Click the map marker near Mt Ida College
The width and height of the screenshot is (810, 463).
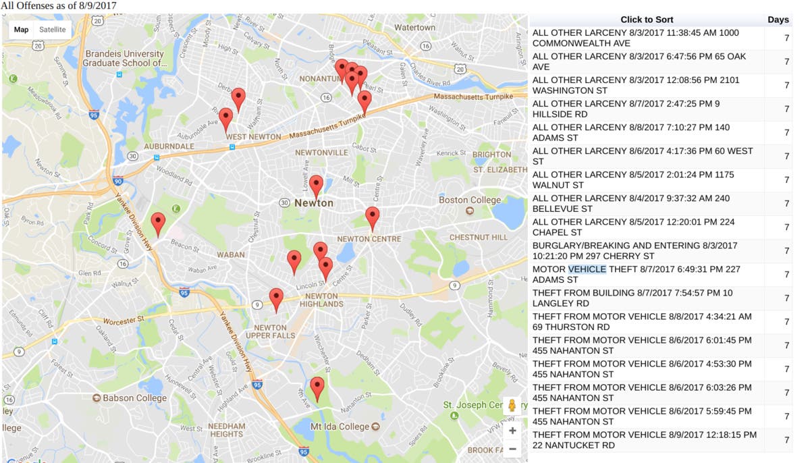pos(317,388)
